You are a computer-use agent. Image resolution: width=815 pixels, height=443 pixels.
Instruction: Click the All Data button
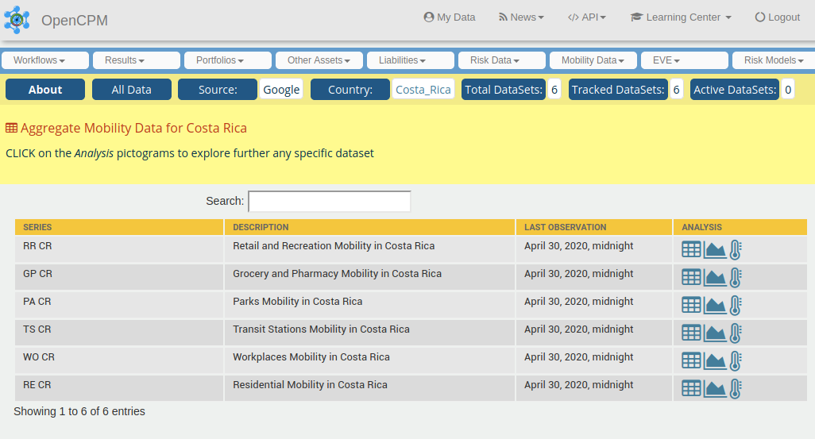pos(132,90)
